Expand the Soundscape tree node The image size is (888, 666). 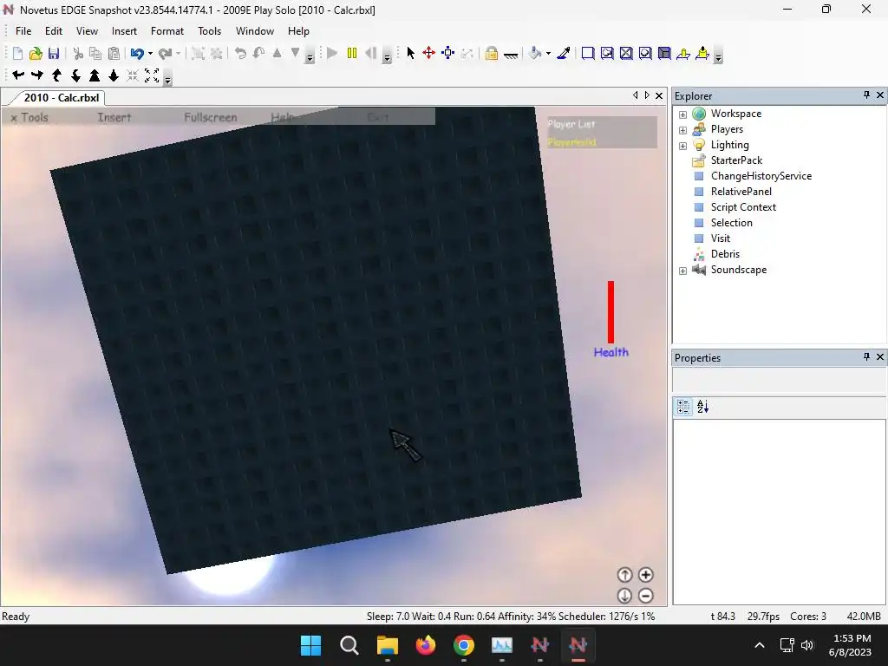point(683,271)
